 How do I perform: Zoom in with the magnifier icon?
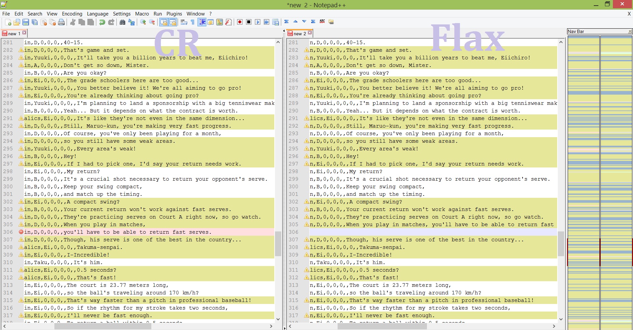coord(143,22)
